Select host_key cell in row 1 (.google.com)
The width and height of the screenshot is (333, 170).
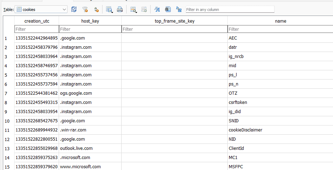(x=90, y=38)
